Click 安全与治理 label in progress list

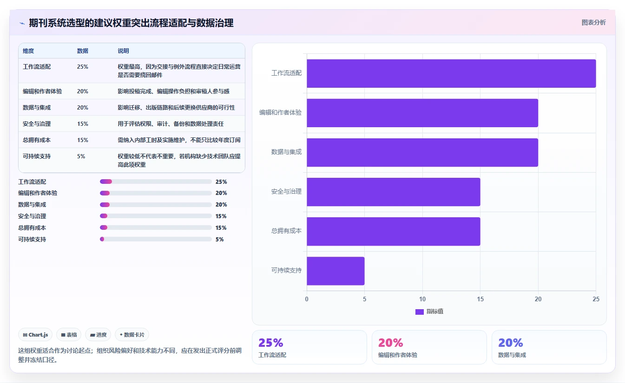tap(32, 216)
